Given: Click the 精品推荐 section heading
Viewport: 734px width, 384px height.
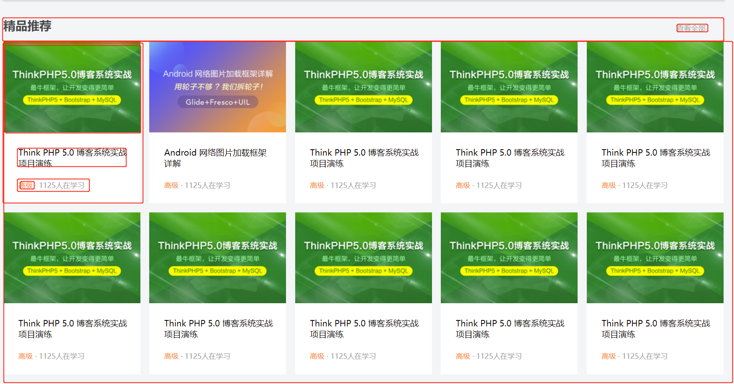Looking at the screenshot, I should click(26, 28).
